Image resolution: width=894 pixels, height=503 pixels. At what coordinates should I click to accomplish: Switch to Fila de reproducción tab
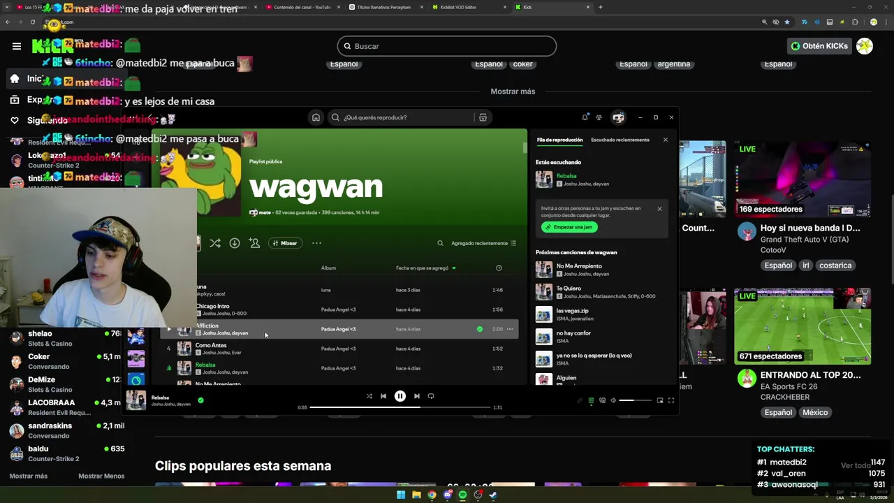pyautogui.click(x=559, y=140)
